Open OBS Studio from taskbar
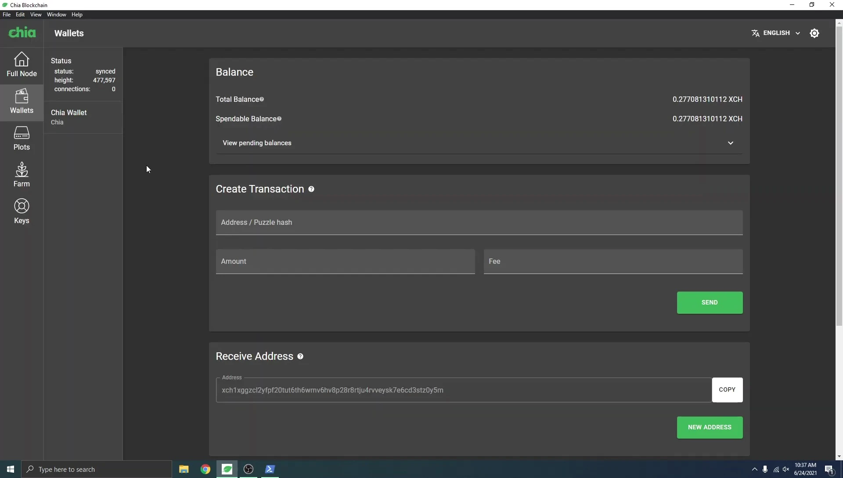Screen dimensions: 843x478 tap(249, 469)
